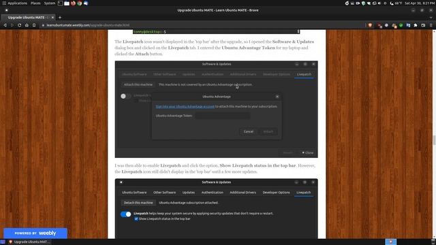Screen dimensions: 436x245
Task: Click the Ubuntu Advantage Token field in screenshot
Action: [223, 116]
